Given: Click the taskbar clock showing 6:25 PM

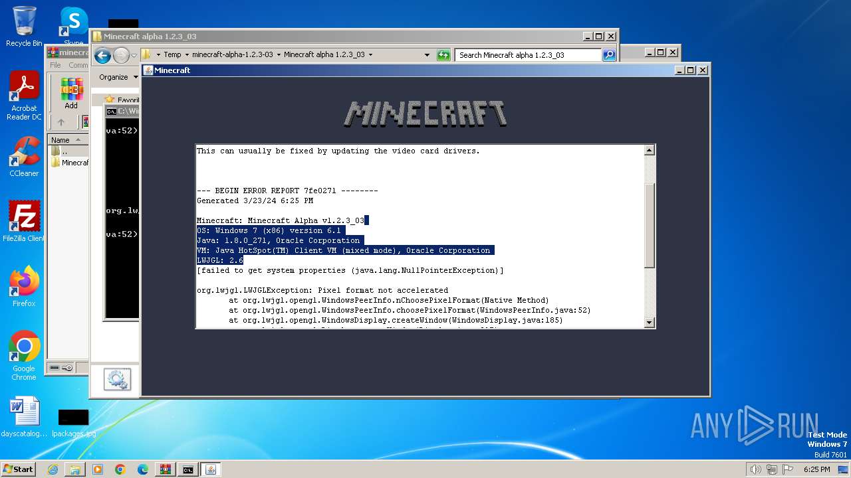Looking at the screenshot, I should pyautogui.click(x=816, y=469).
